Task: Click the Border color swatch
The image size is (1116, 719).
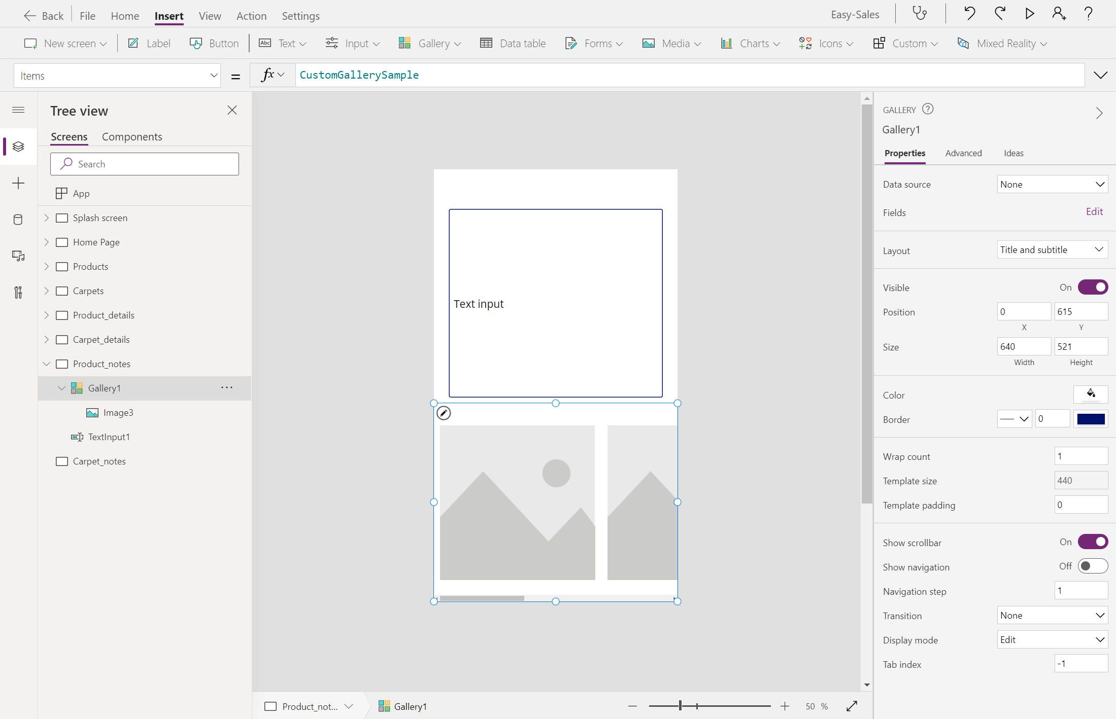Action: coord(1091,419)
